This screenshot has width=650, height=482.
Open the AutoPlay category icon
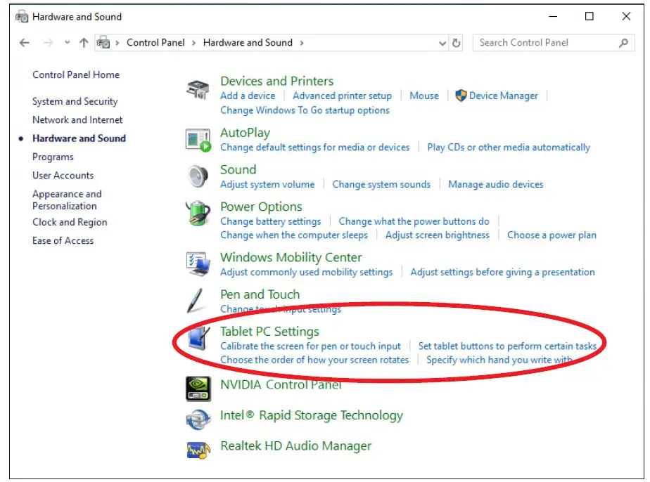[x=198, y=140]
